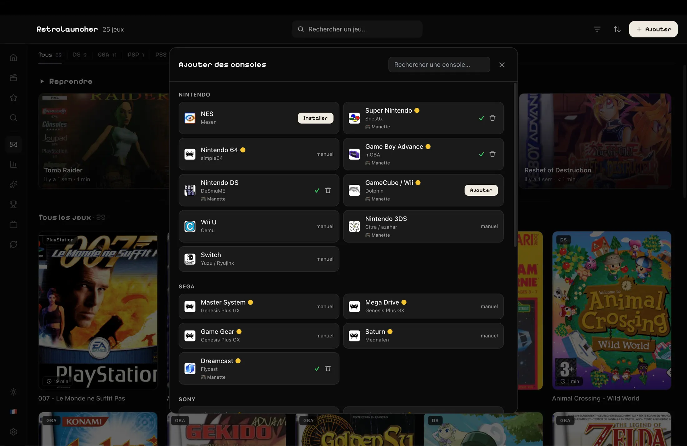Click the sparkles icon in sidebar
The height and width of the screenshot is (446, 687).
[13, 184]
